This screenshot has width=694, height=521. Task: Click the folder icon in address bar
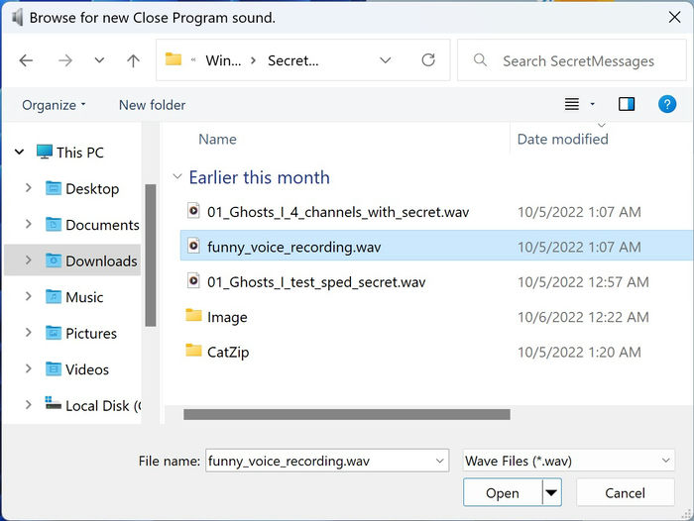pos(173,59)
